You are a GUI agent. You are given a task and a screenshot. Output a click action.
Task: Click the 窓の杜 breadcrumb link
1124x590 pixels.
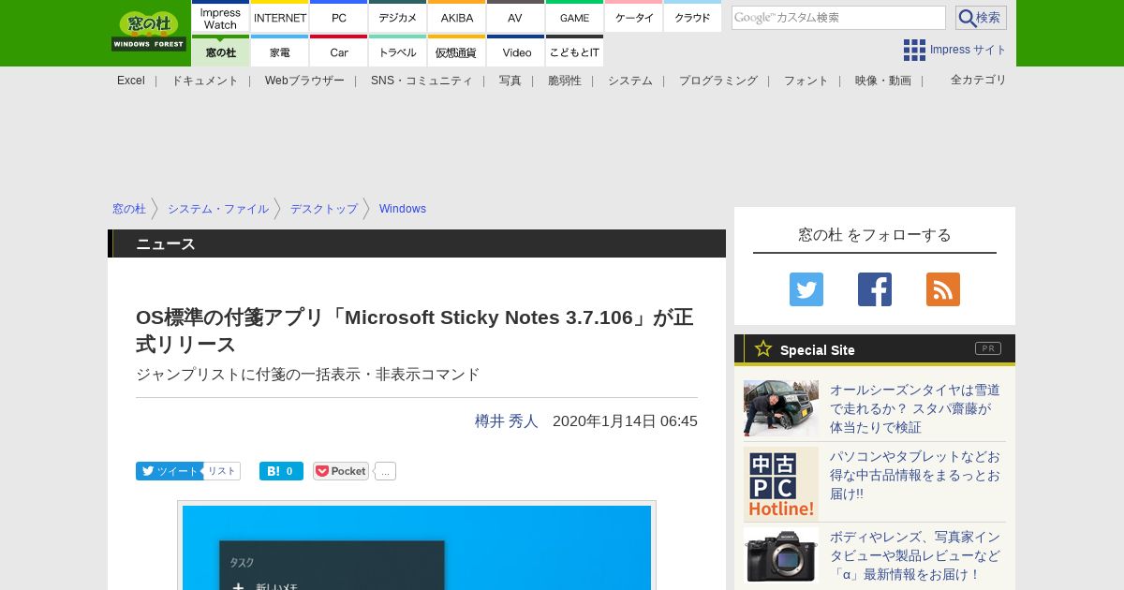click(x=129, y=209)
